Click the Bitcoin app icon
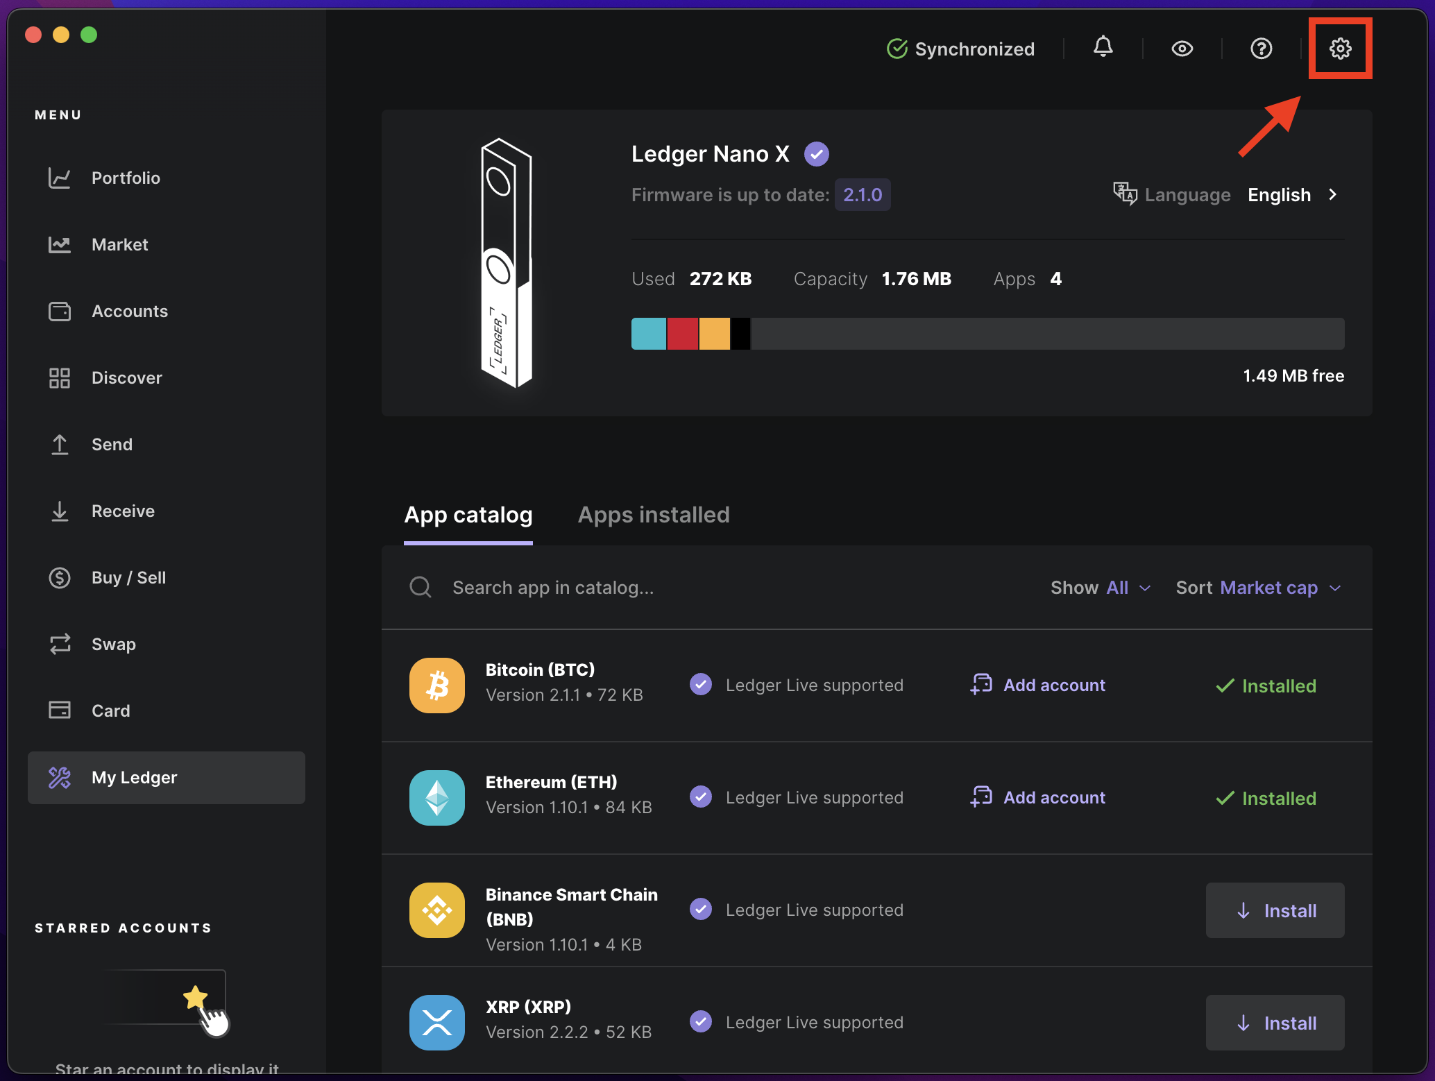Image resolution: width=1435 pixels, height=1081 pixels. (436, 686)
